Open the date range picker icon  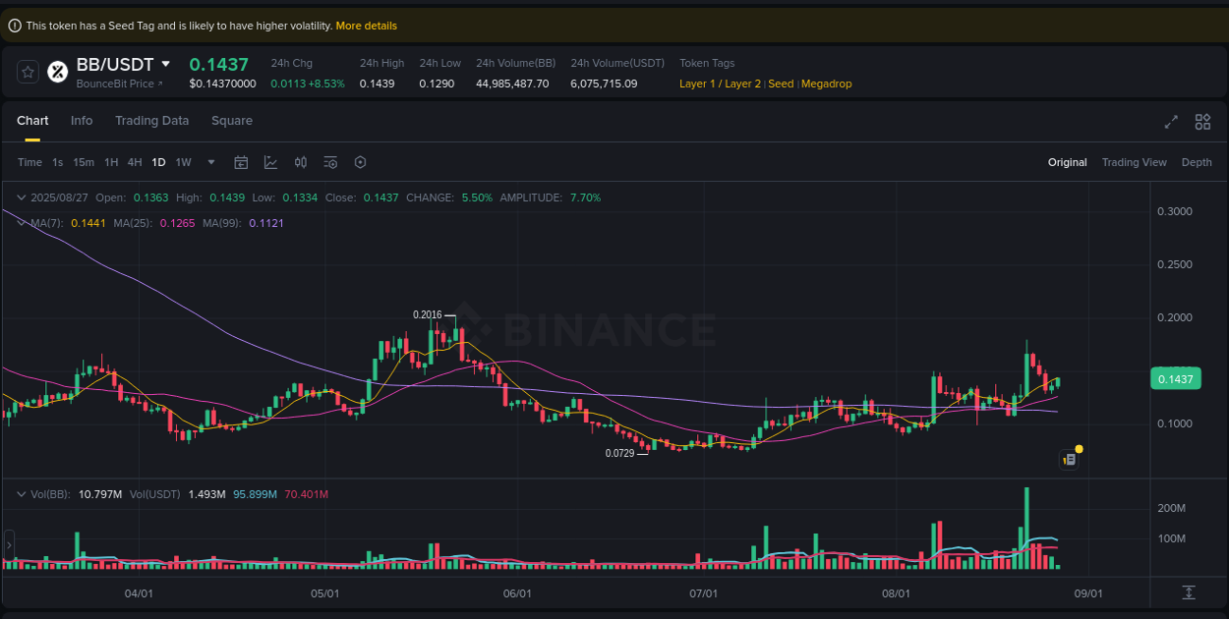[x=241, y=162]
